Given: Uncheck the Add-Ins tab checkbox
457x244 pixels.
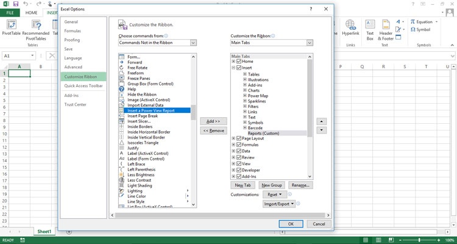Looking at the screenshot, I should pos(239,176).
